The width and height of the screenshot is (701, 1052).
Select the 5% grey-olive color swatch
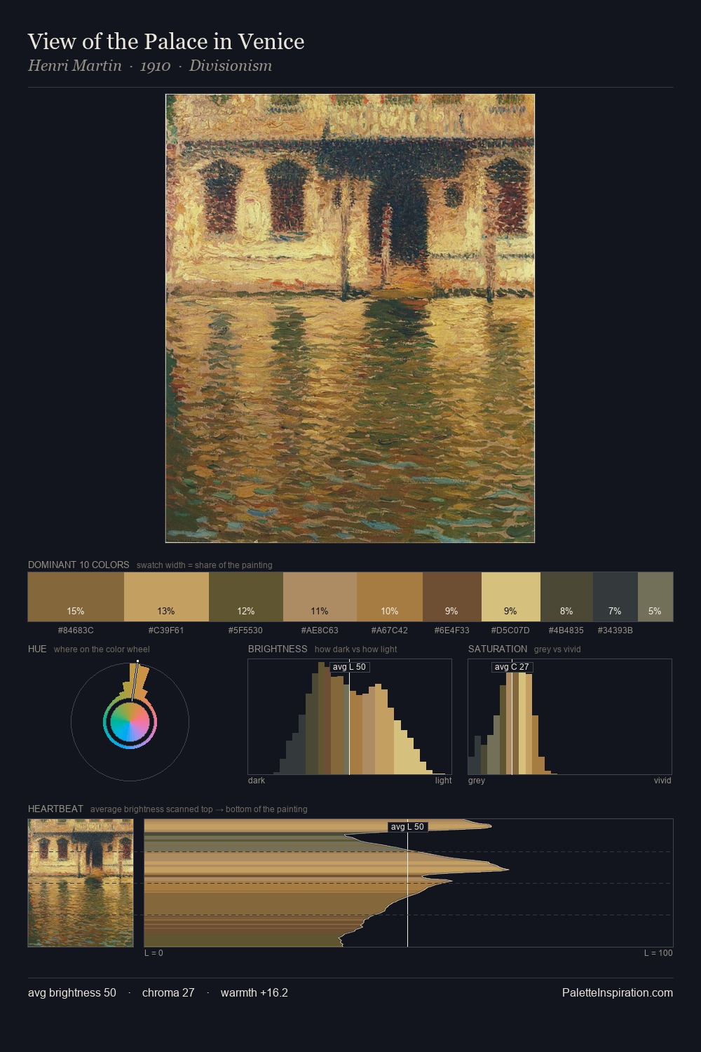click(655, 597)
